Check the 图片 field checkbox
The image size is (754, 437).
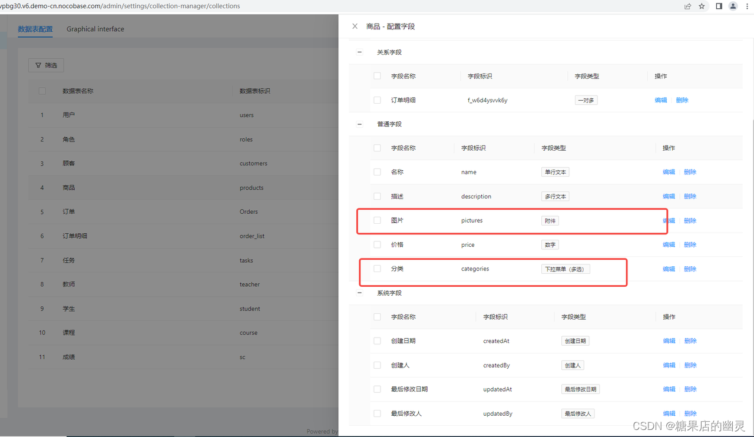click(377, 220)
